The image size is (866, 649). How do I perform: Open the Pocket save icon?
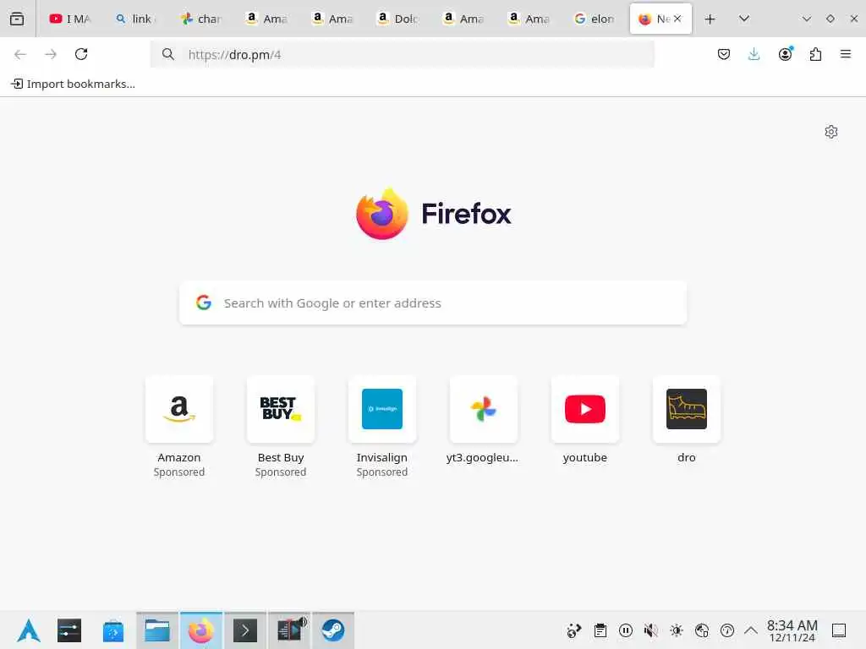click(x=724, y=54)
